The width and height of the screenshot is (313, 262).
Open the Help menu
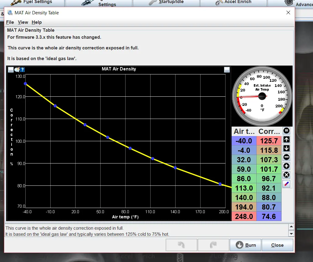click(37, 22)
